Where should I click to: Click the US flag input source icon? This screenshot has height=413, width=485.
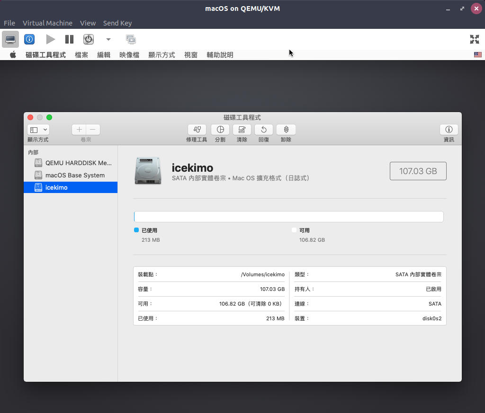477,55
